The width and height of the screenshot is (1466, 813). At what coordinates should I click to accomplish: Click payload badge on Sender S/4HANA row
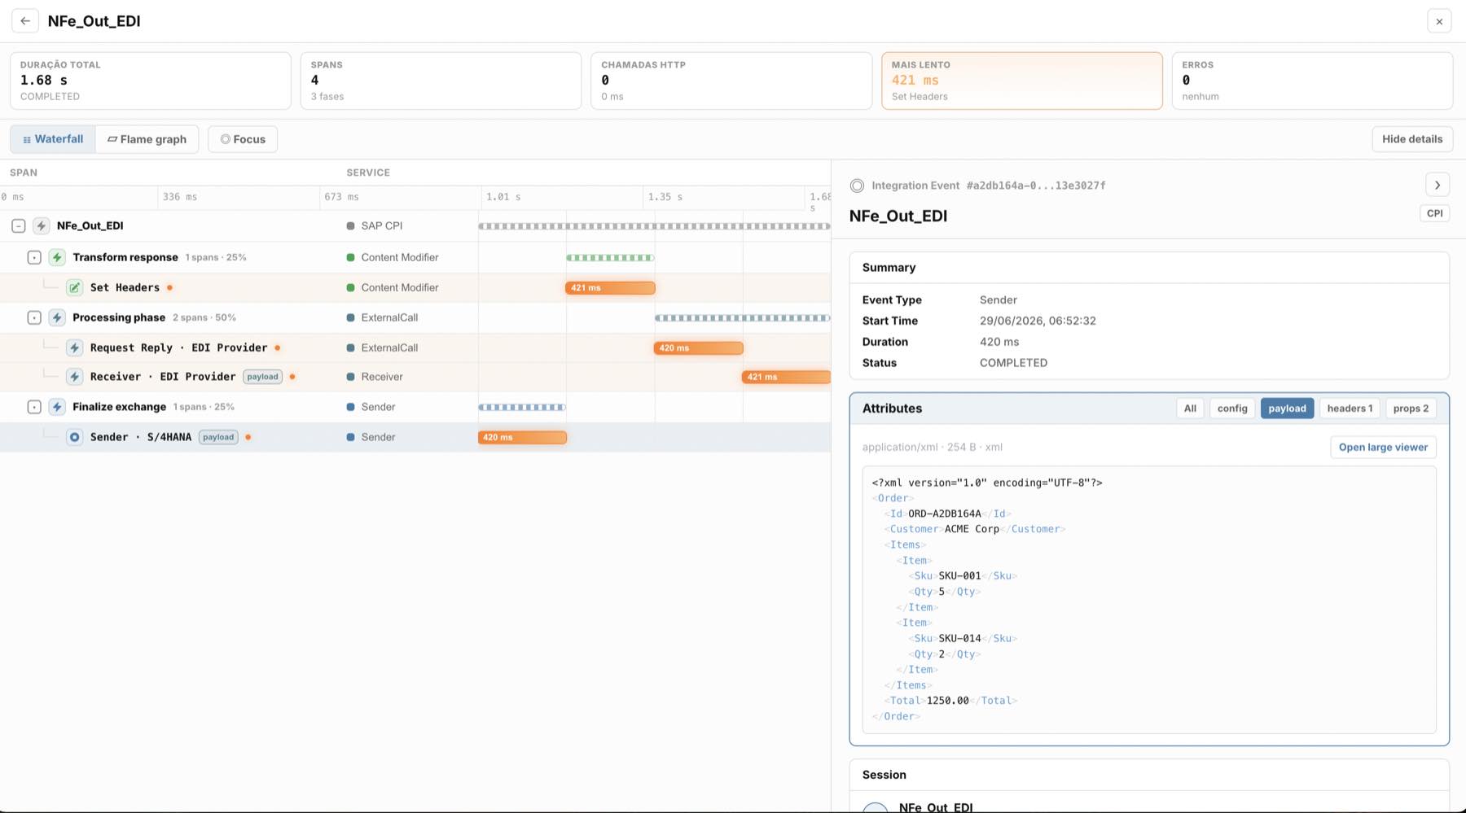218,437
